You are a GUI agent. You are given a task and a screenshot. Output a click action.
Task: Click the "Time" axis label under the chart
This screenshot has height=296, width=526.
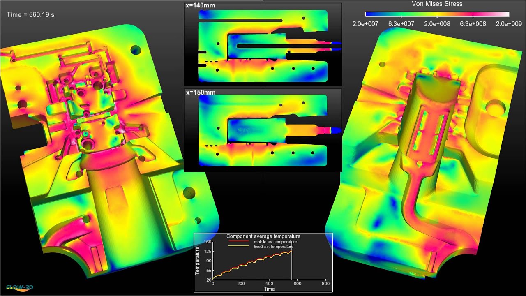point(269,289)
